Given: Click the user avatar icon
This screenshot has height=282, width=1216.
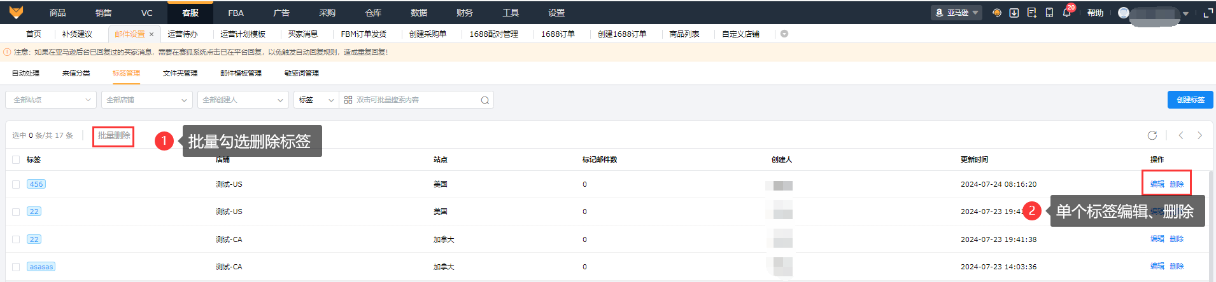Looking at the screenshot, I should (1124, 13).
